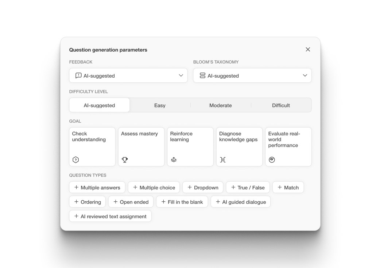Select the Easy difficulty segment

160,105
